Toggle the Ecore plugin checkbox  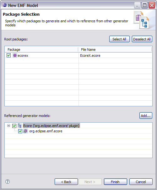coord(14,126)
